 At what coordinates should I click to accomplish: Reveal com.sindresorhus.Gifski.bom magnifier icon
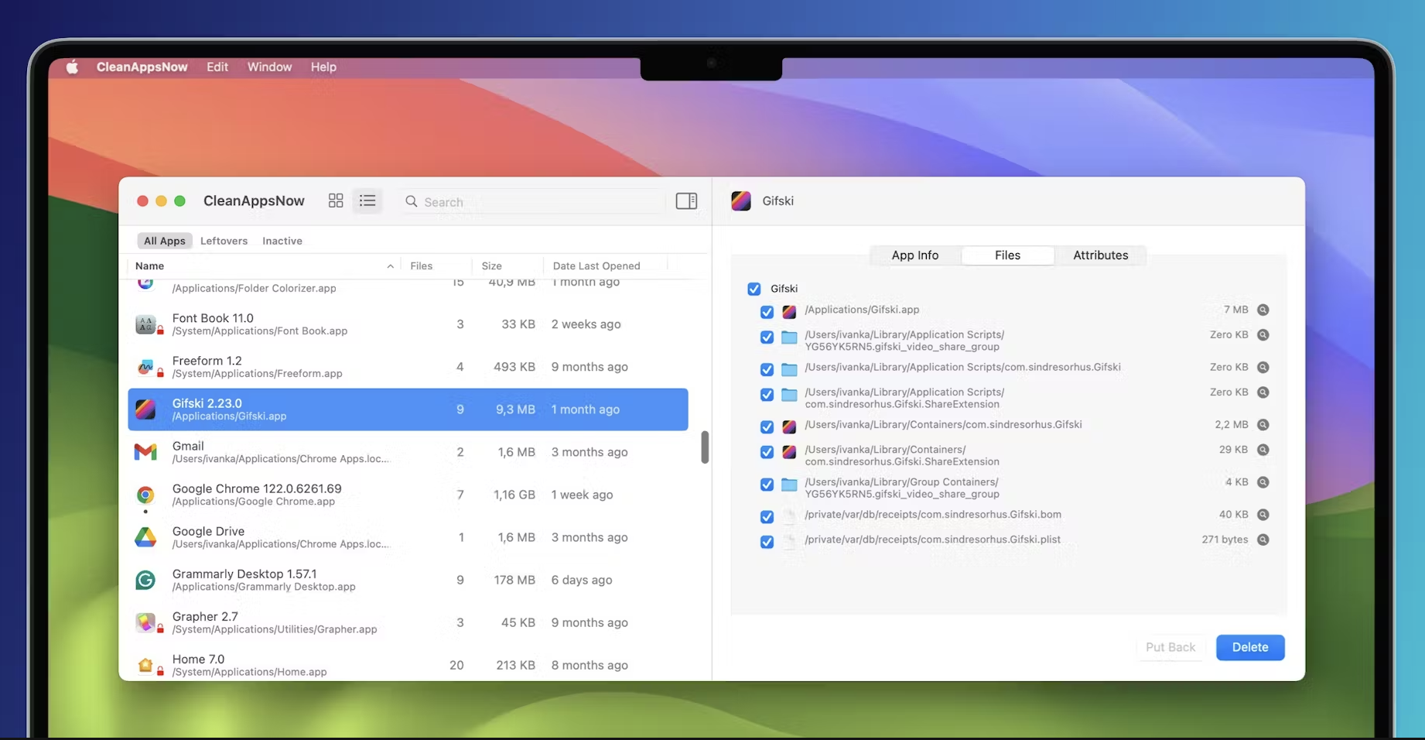[x=1263, y=515]
